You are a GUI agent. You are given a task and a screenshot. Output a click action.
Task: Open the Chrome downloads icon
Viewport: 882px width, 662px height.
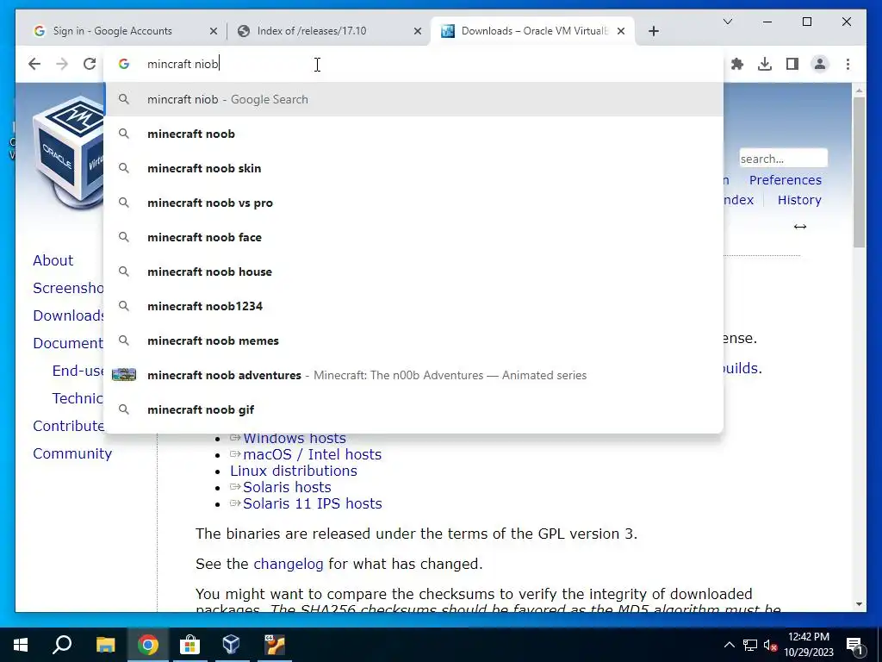(x=765, y=64)
